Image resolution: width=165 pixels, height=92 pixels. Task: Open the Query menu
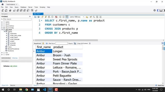[x=16, y=7]
